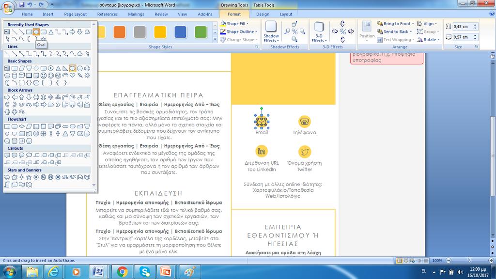Open the Size dialog launcher
496x279 pixels.
click(x=477, y=47)
